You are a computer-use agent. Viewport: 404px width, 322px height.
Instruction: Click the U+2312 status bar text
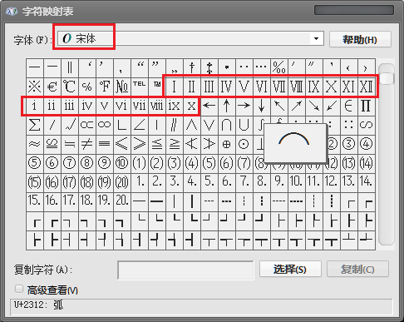tap(38, 305)
